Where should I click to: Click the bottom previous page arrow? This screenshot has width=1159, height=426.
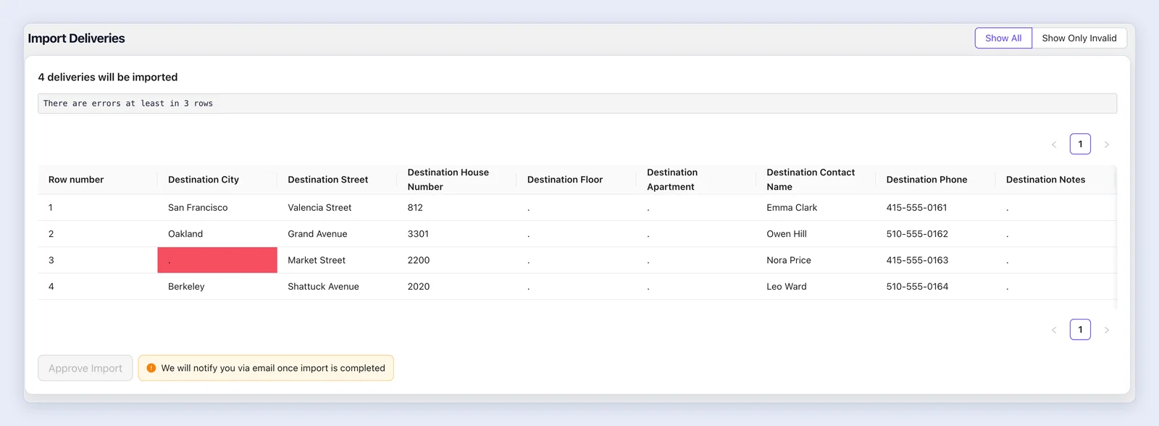[1054, 330]
